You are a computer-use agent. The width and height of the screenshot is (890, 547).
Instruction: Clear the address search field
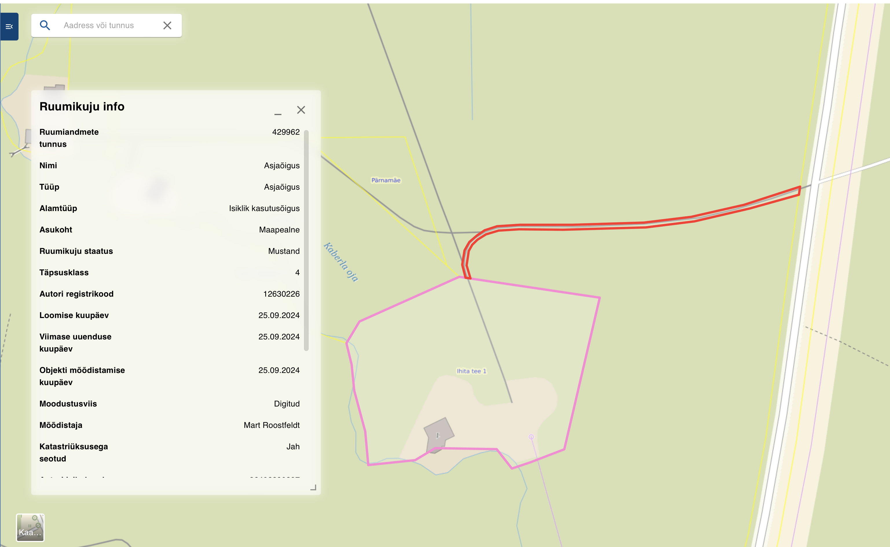(167, 25)
